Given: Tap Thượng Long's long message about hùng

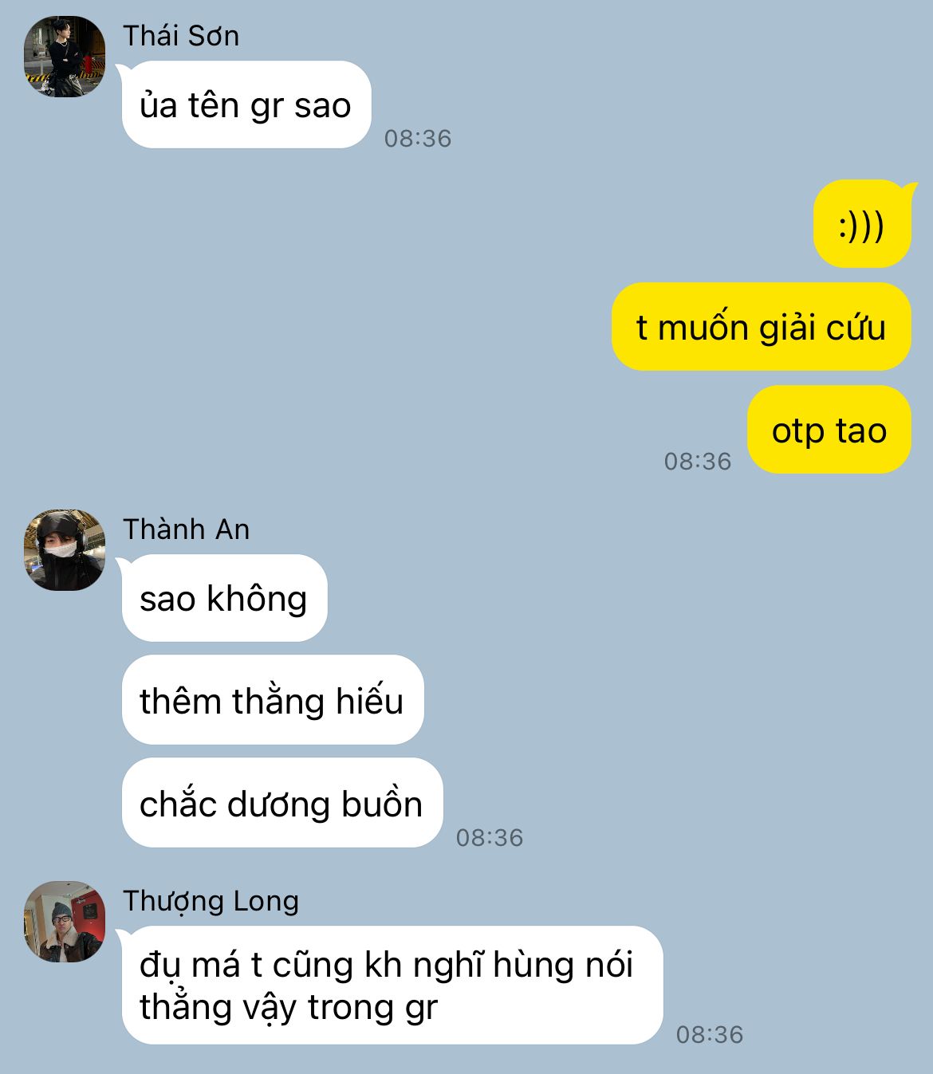Looking at the screenshot, I should [x=392, y=985].
